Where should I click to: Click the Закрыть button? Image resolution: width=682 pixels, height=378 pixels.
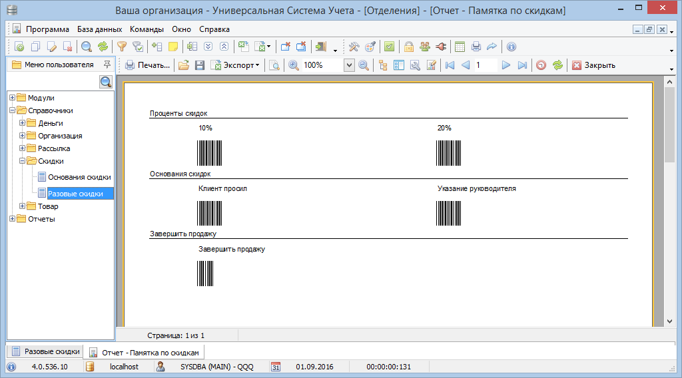593,65
